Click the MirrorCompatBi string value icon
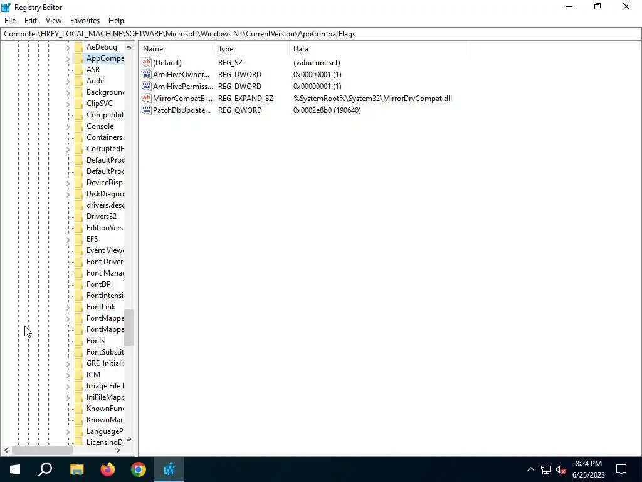The height and width of the screenshot is (482, 642). tap(147, 98)
